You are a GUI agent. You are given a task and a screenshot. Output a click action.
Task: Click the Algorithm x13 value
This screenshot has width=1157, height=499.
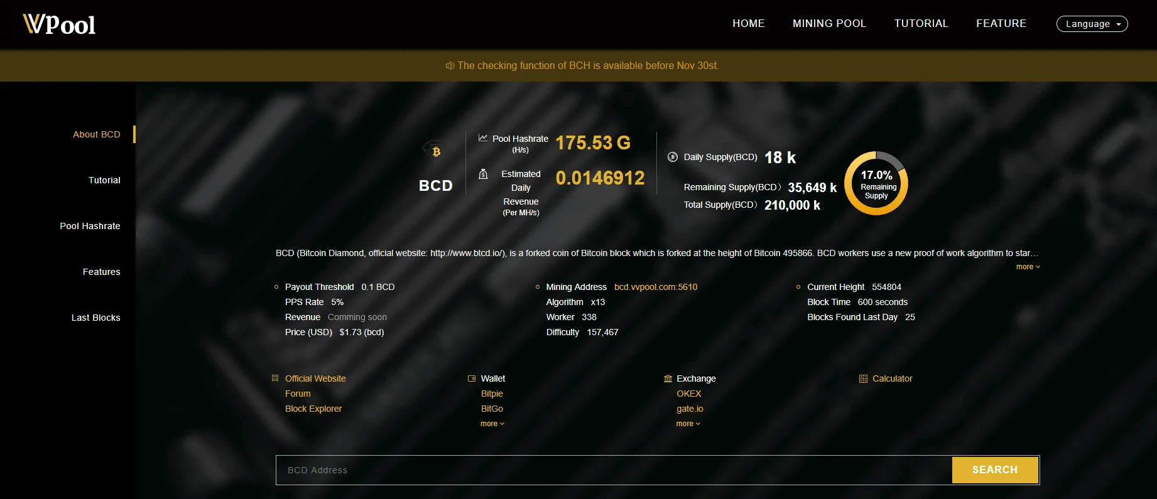[x=598, y=302]
